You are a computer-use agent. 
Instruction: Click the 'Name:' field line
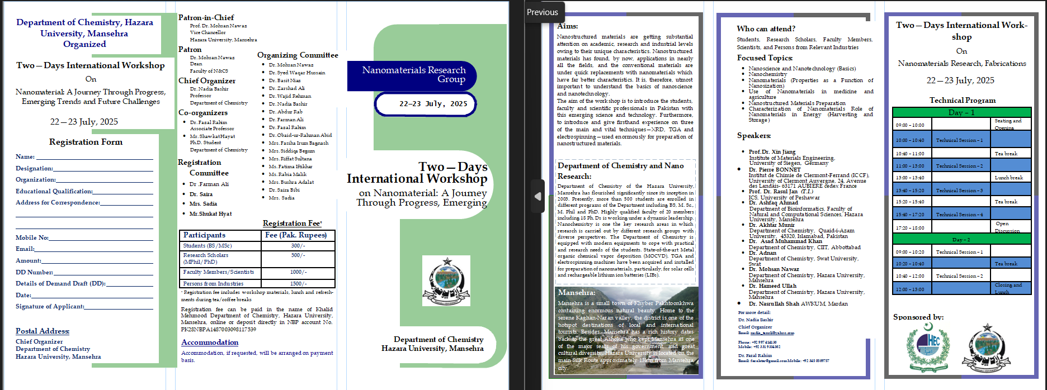[x=94, y=158]
